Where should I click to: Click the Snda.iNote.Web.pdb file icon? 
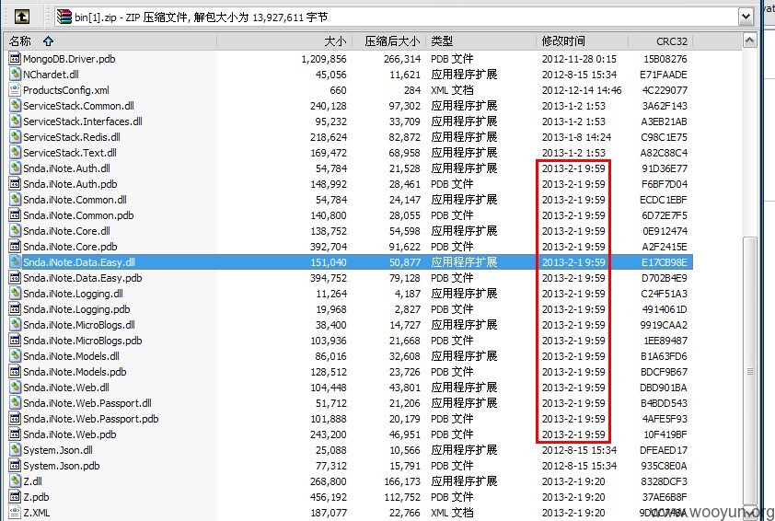point(16,434)
